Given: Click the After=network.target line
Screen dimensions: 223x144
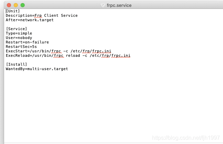Looking at the screenshot, I should pos(29,20).
